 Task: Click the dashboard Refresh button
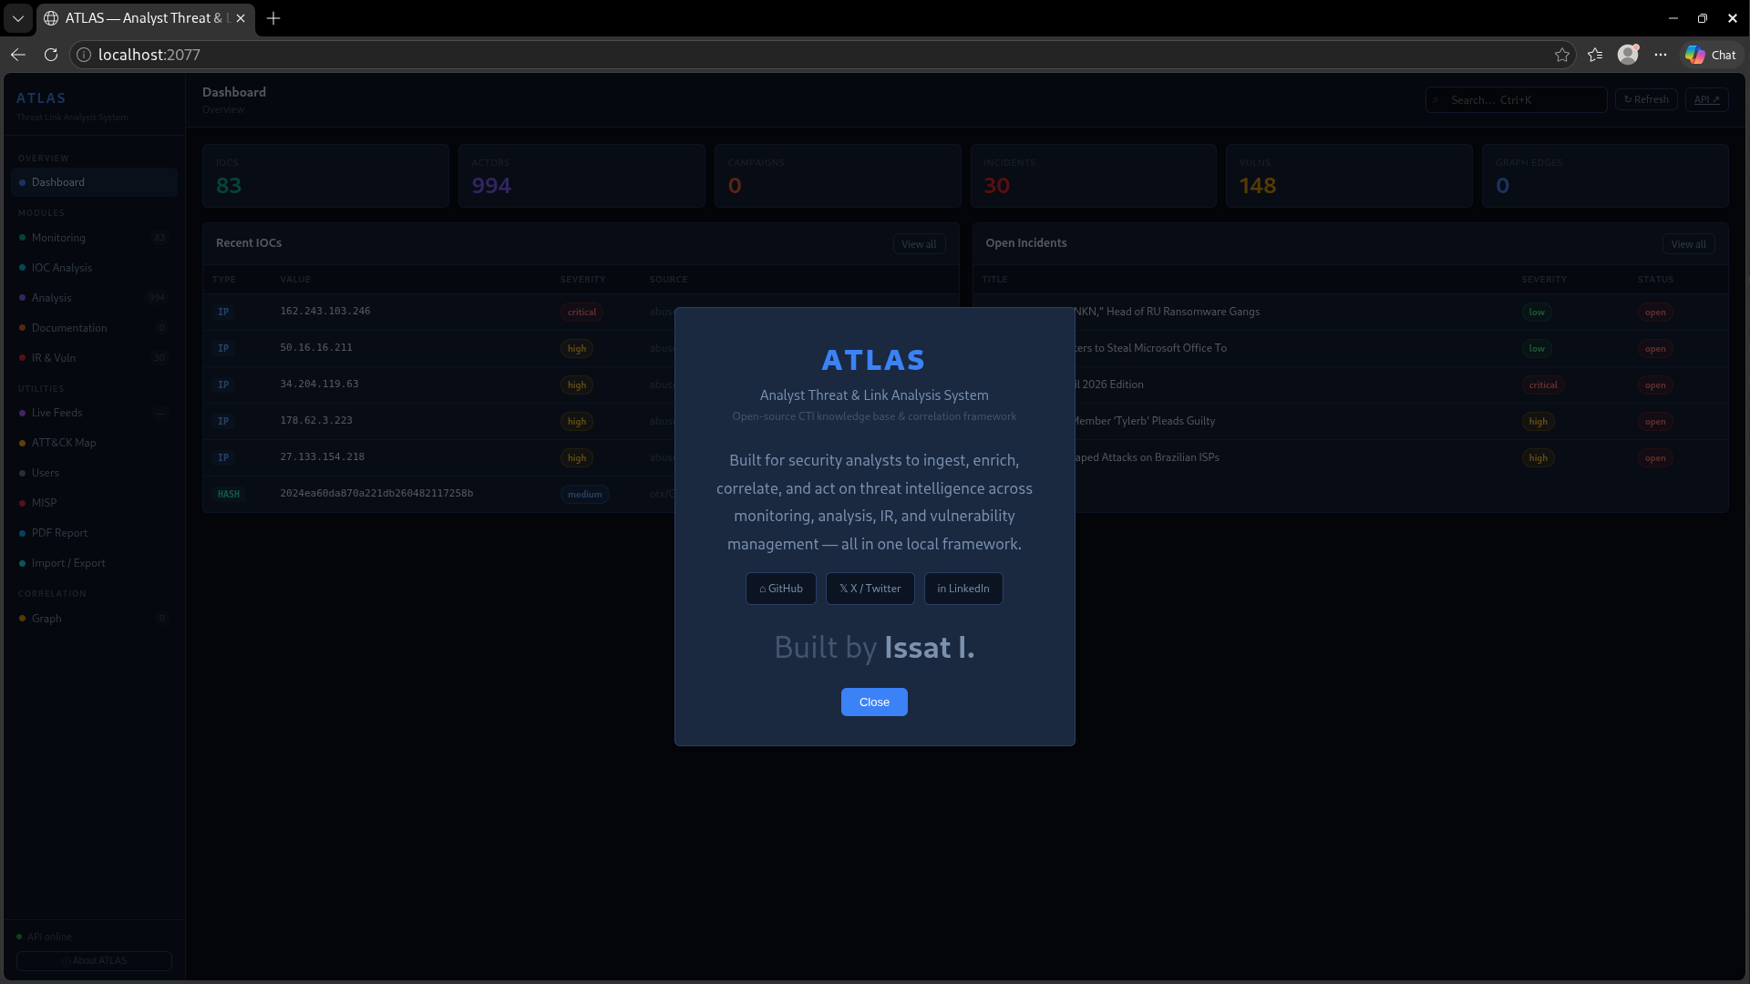[x=1645, y=100]
